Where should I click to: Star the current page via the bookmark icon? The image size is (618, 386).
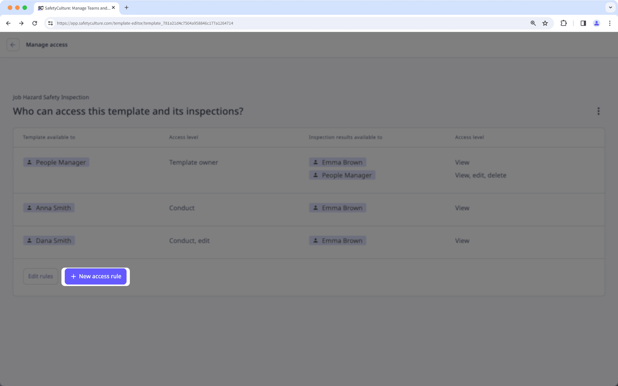point(545,23)
